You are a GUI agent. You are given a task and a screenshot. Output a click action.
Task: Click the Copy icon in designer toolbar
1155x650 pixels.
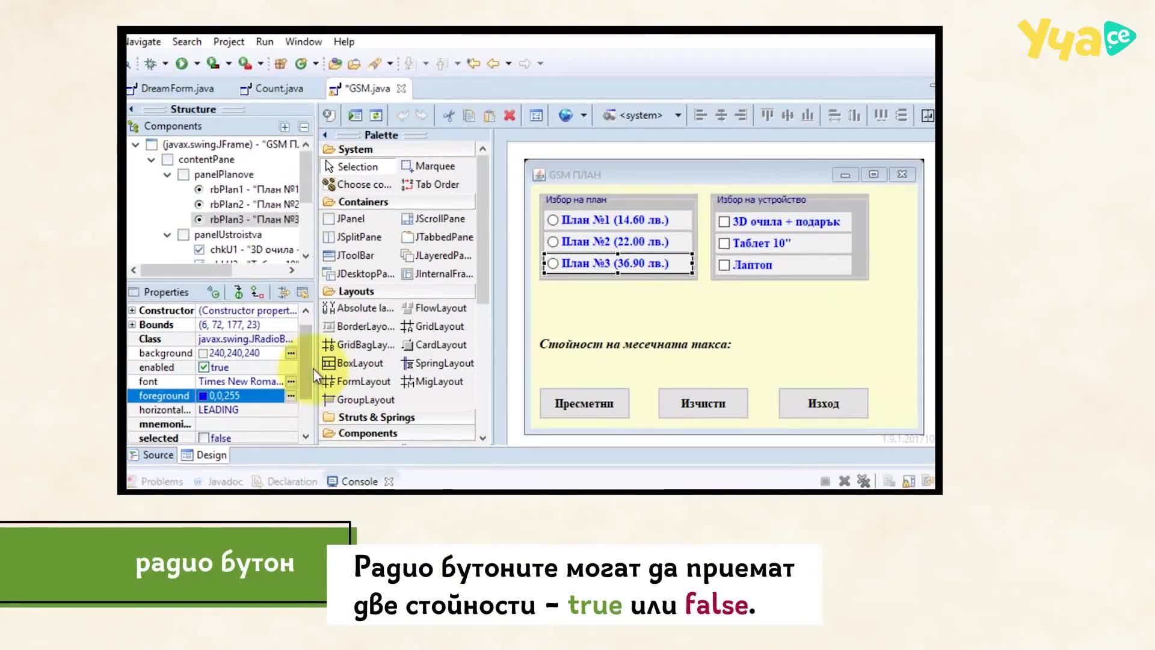click(469, 115)
